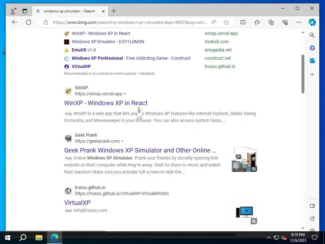
Task: Click lrusso.github.io in the suggestions list
Action: click(220, 66)
